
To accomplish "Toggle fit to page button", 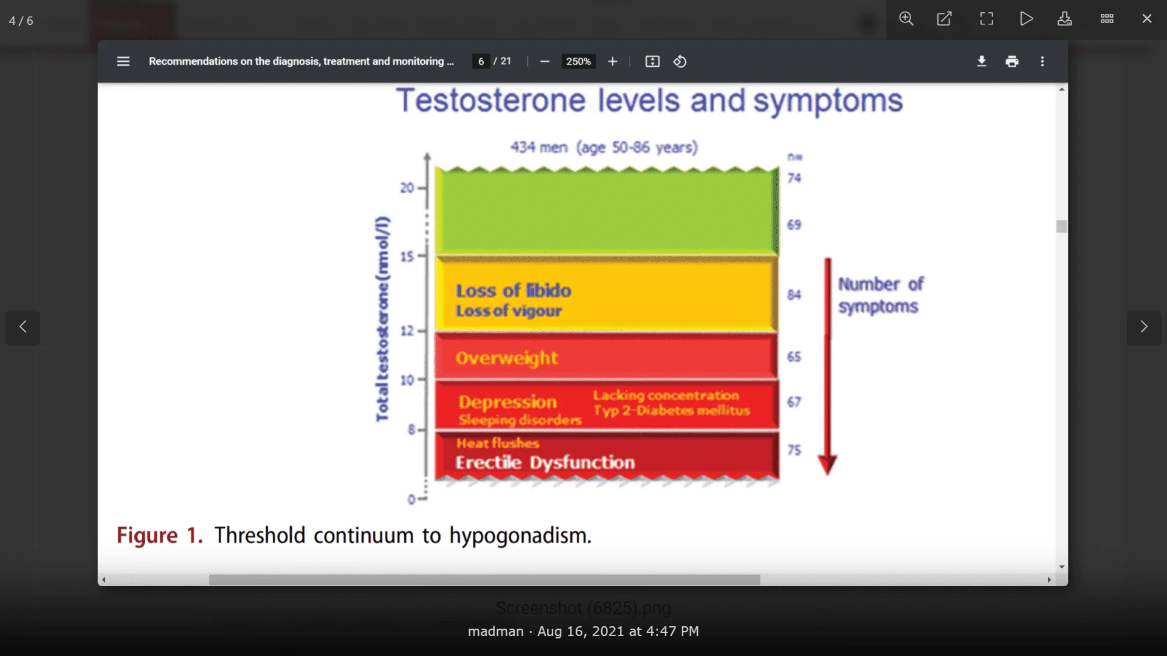I will pyautogui.click(x=652, y=61).
